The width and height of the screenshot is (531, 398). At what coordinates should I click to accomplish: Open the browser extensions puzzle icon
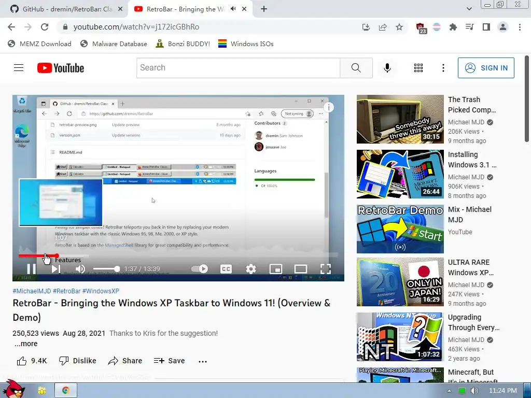coord(453,27)
